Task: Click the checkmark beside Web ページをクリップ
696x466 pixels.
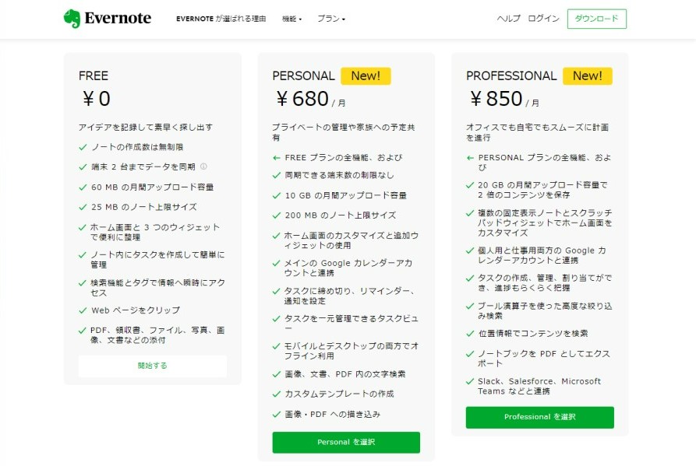Action: click(83, 310)
